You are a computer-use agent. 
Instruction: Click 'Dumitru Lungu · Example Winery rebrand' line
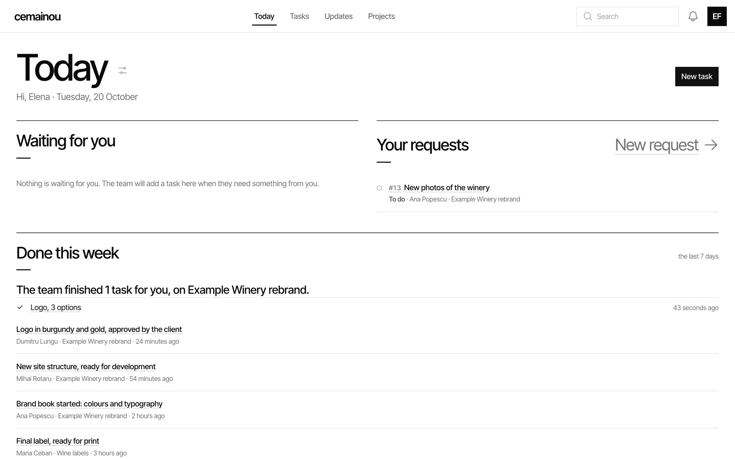[x=98, y=341]
